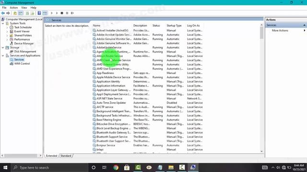Expand the Event Viewer node arrow
The image size is (307, 172).
click(7, 32)
